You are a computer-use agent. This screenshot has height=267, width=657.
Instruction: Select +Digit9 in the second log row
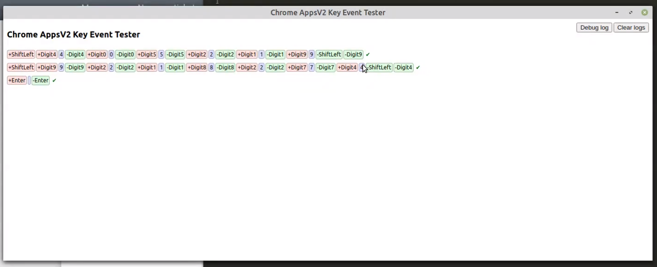point(47,67)
